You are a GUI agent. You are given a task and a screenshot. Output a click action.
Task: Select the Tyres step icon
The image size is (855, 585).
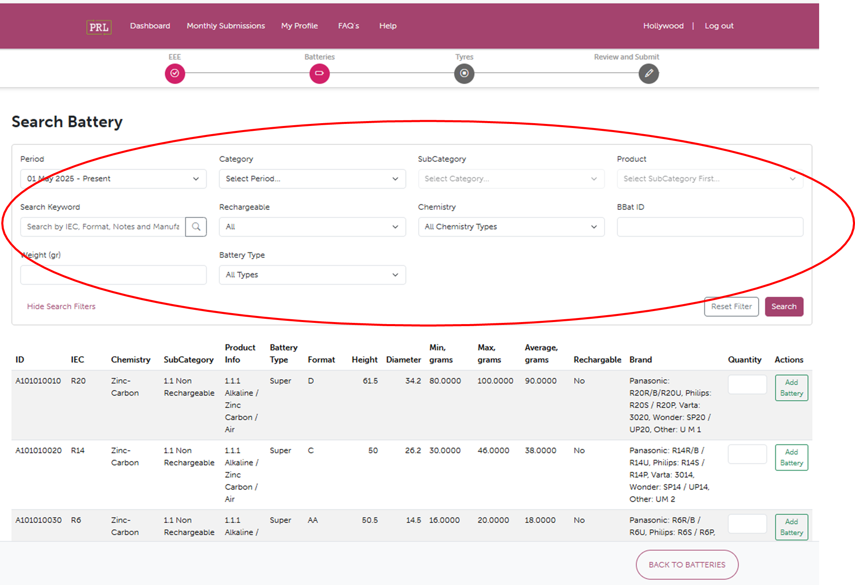(464, 74)
